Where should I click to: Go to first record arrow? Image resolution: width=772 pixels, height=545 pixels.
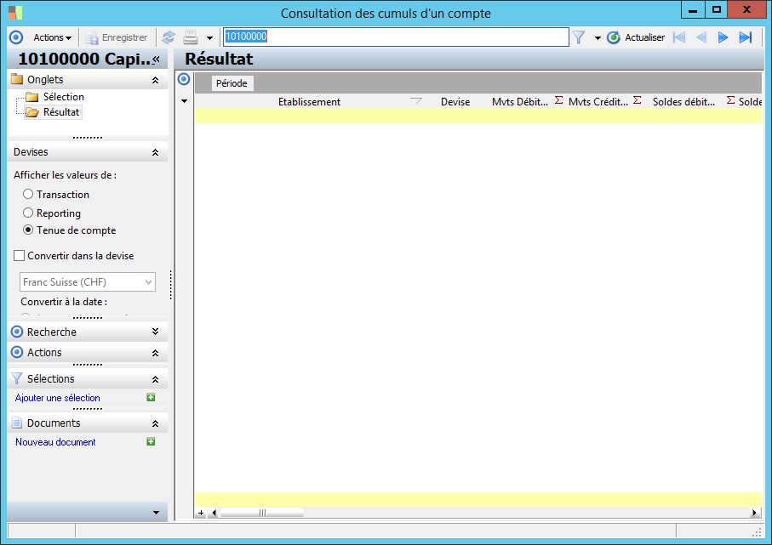pos(679,37)
